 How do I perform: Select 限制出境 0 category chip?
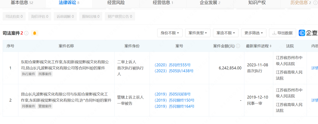click(x=91, y=16)
